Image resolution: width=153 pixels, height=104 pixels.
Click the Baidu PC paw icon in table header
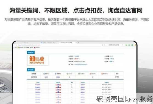click(x=44, y=74)
